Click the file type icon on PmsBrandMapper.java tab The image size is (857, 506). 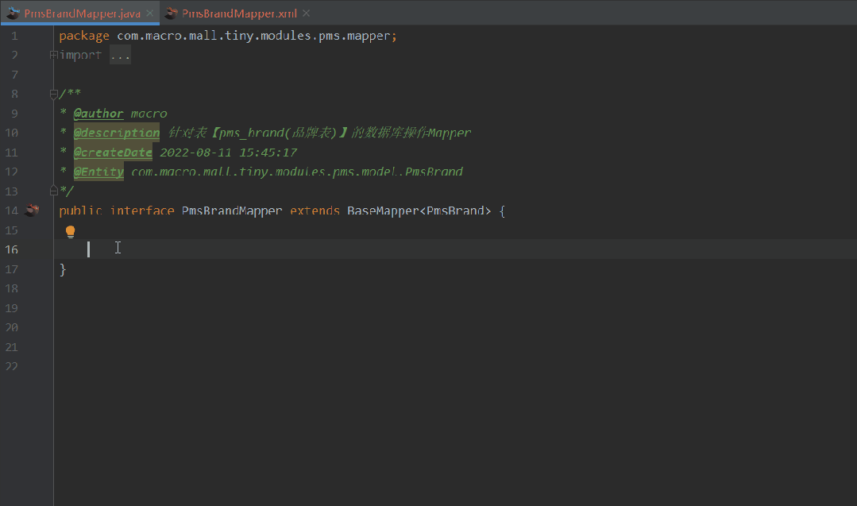click(13, 13)
